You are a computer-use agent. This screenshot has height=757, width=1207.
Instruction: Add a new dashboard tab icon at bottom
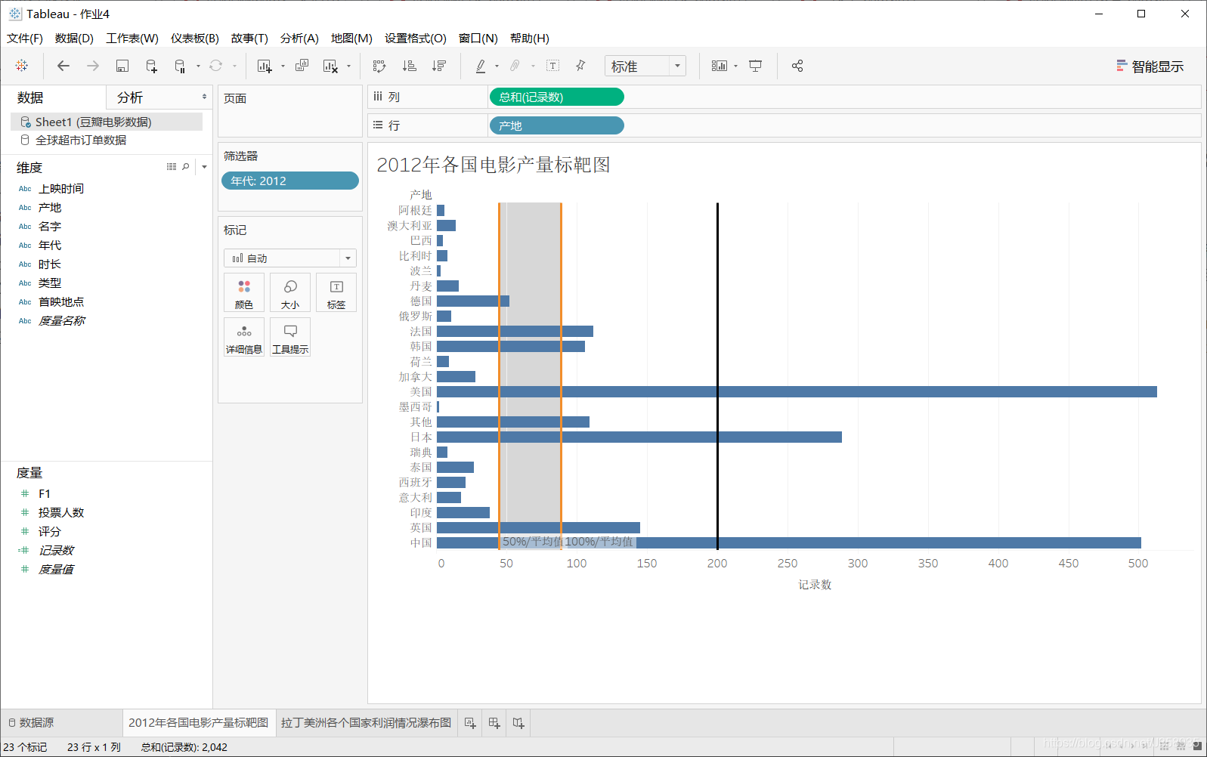click(x=494, y=723)
